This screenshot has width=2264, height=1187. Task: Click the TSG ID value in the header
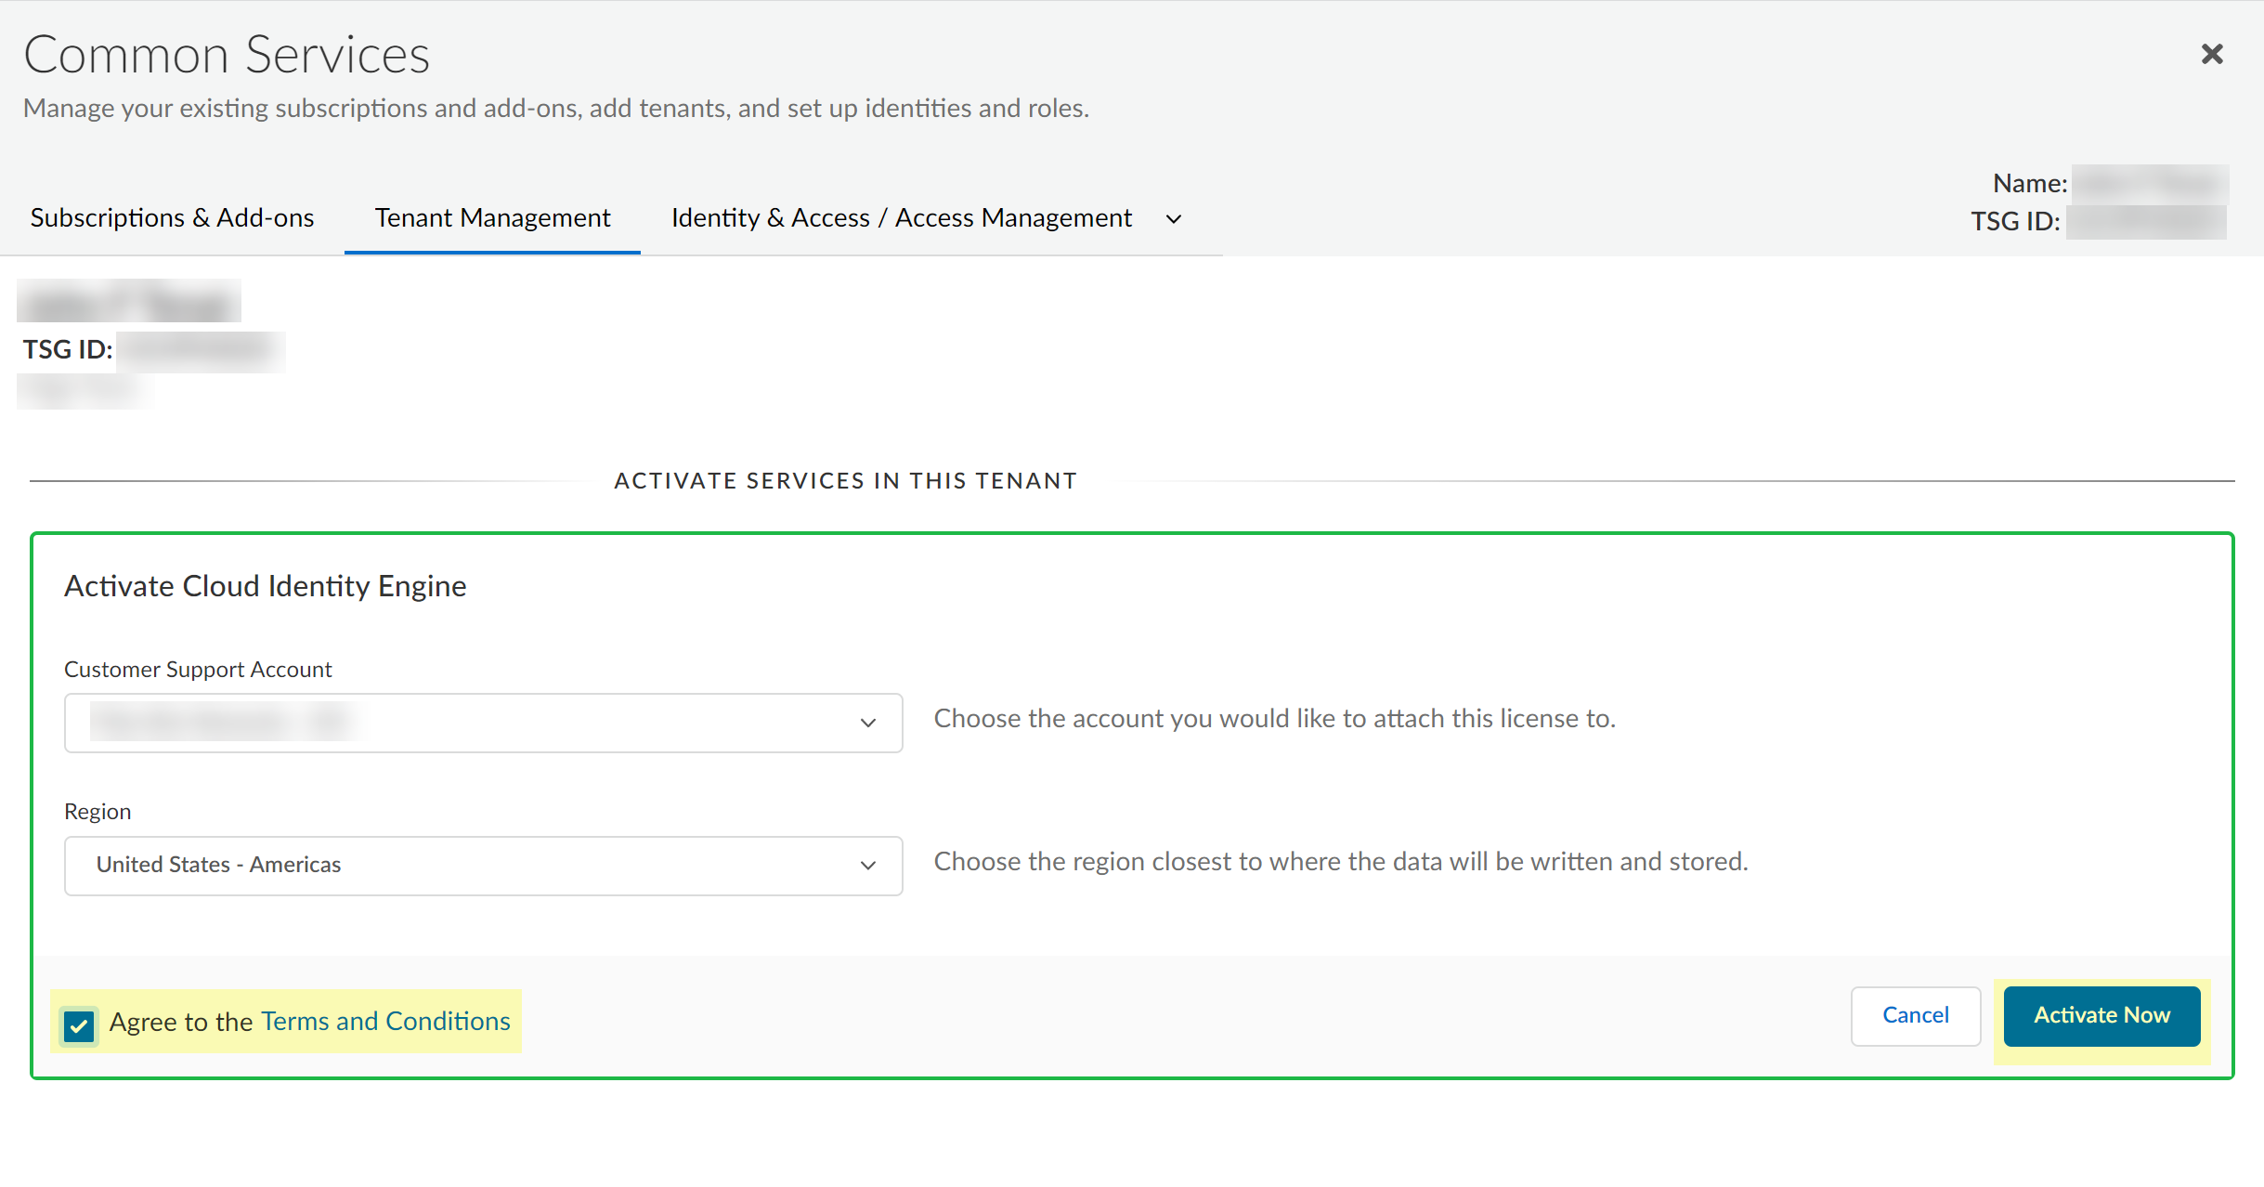2146,222
